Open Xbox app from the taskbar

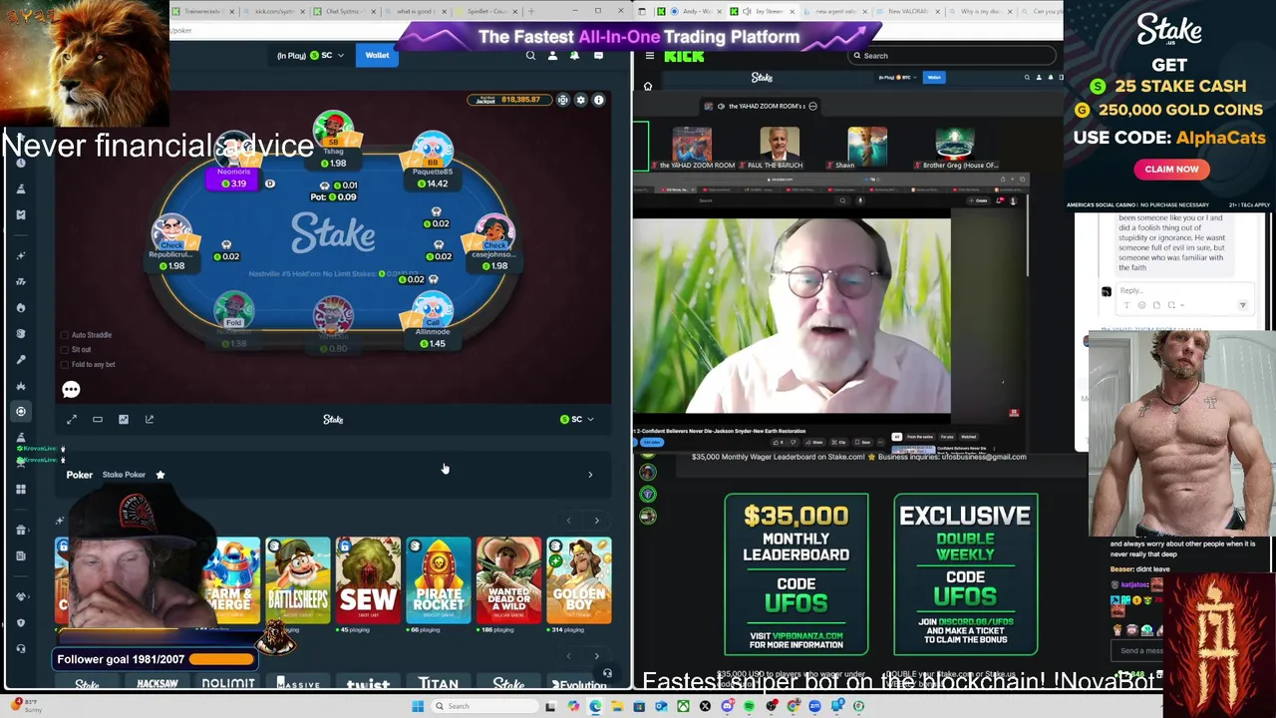(x=683, y=706)
